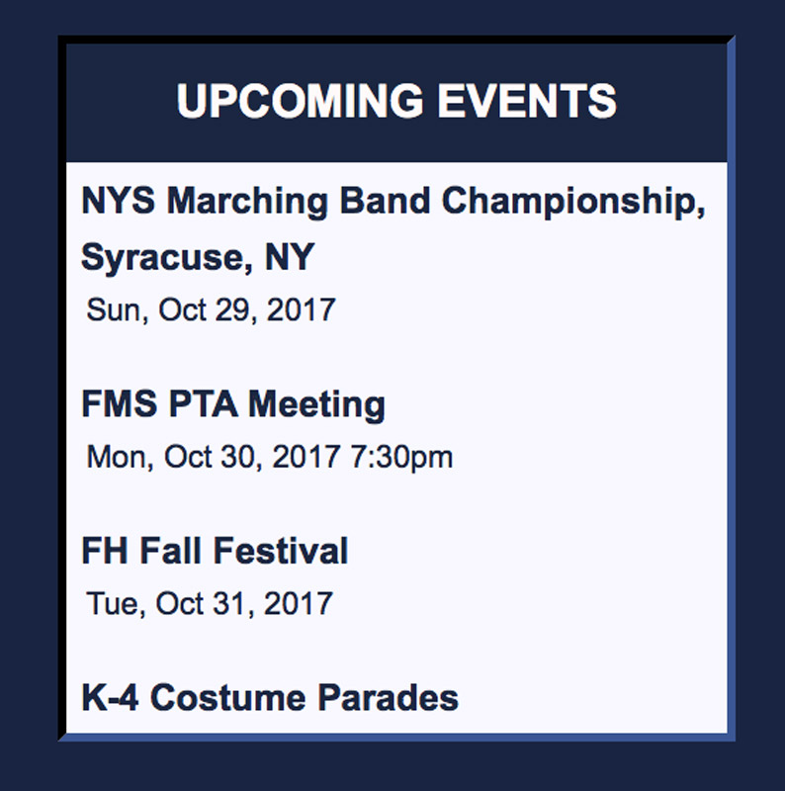Click the word UPCOMING in the header
Screen dimensions: 785x791
click(300, 101)
